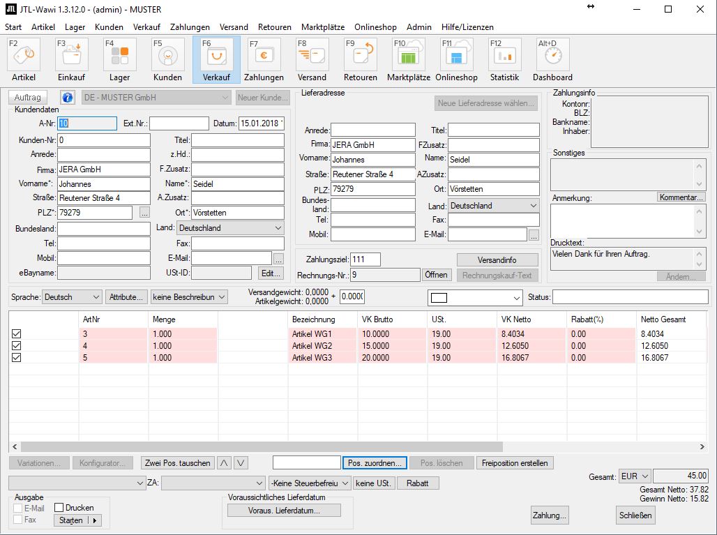Click the Datum field showing 15.01.2018
The width and height of the screenshot is (717, 535).
261,123
